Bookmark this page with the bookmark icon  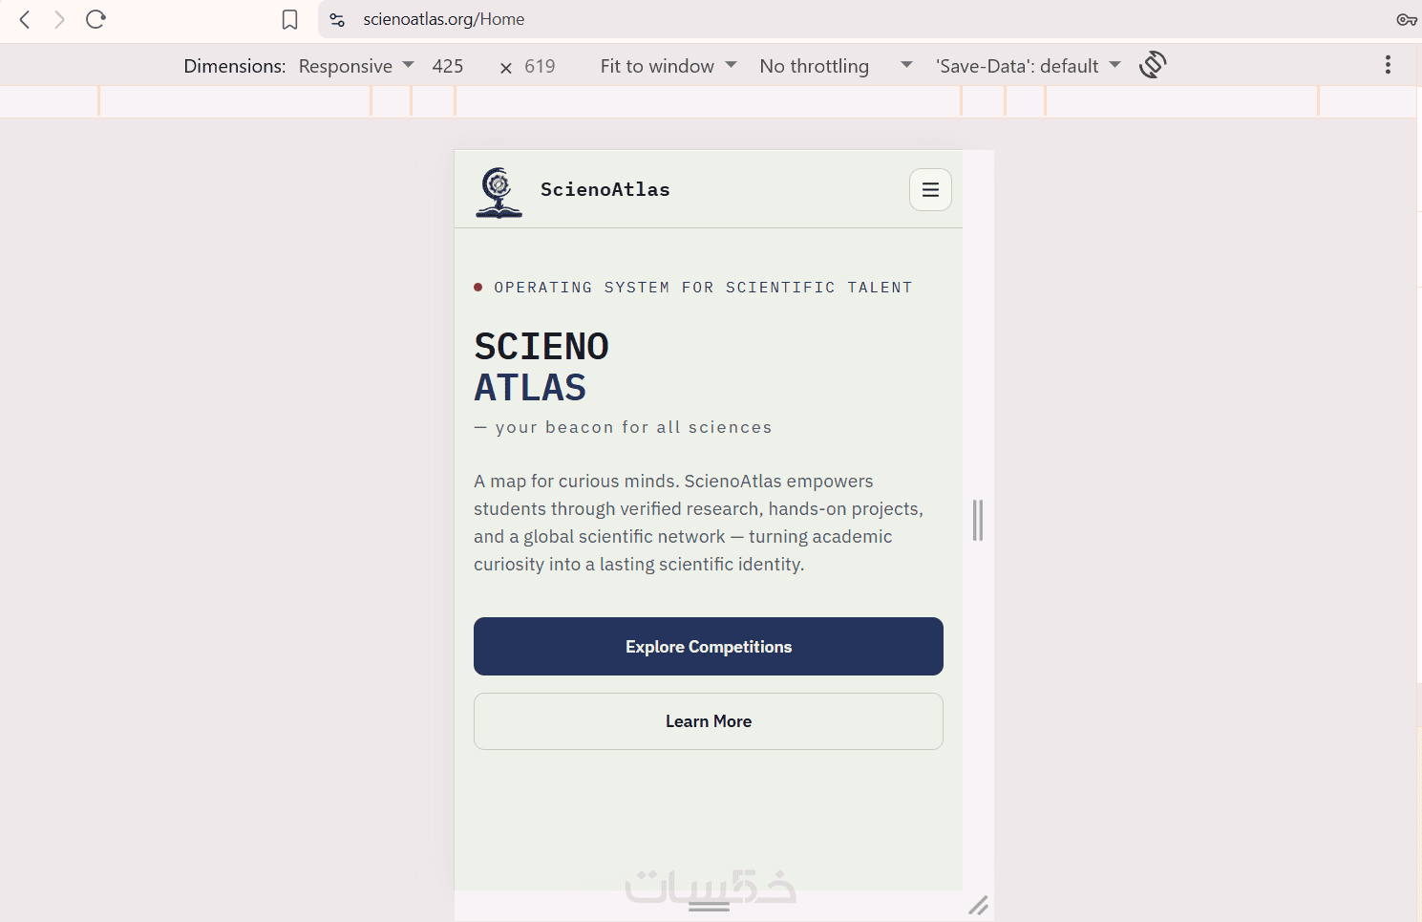(289, 20)
